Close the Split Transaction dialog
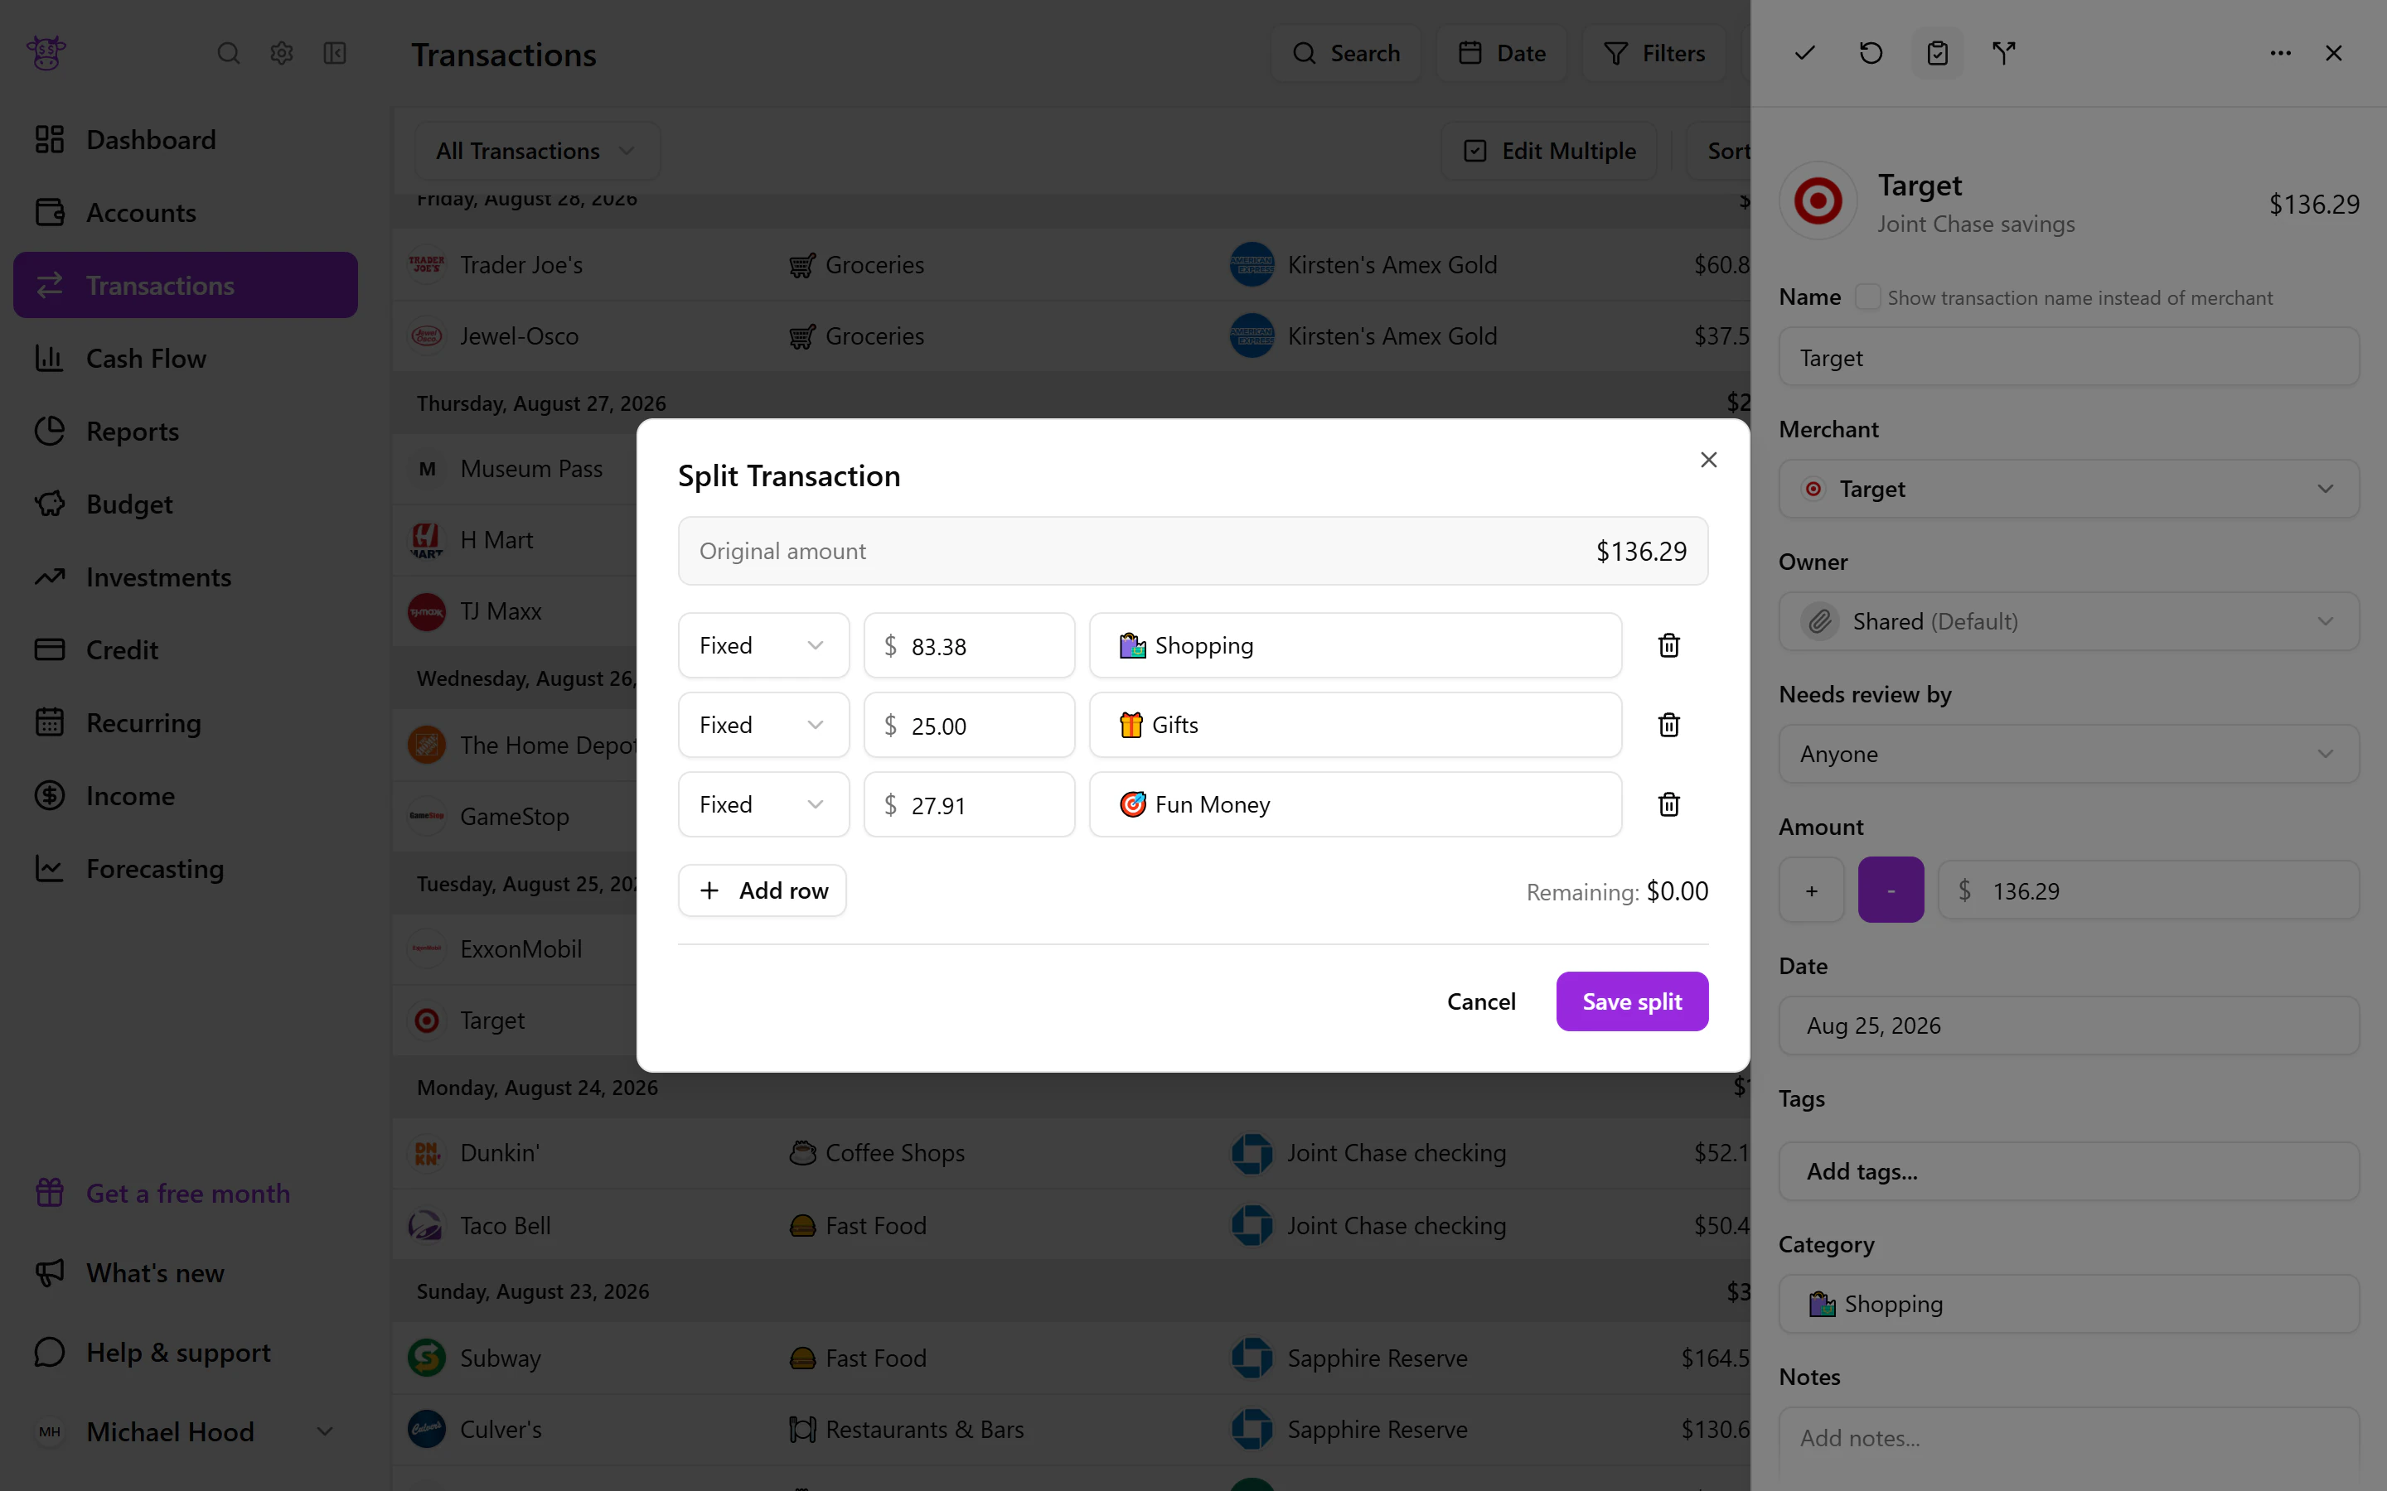2387x1491 pixels. click(1708, 460)
